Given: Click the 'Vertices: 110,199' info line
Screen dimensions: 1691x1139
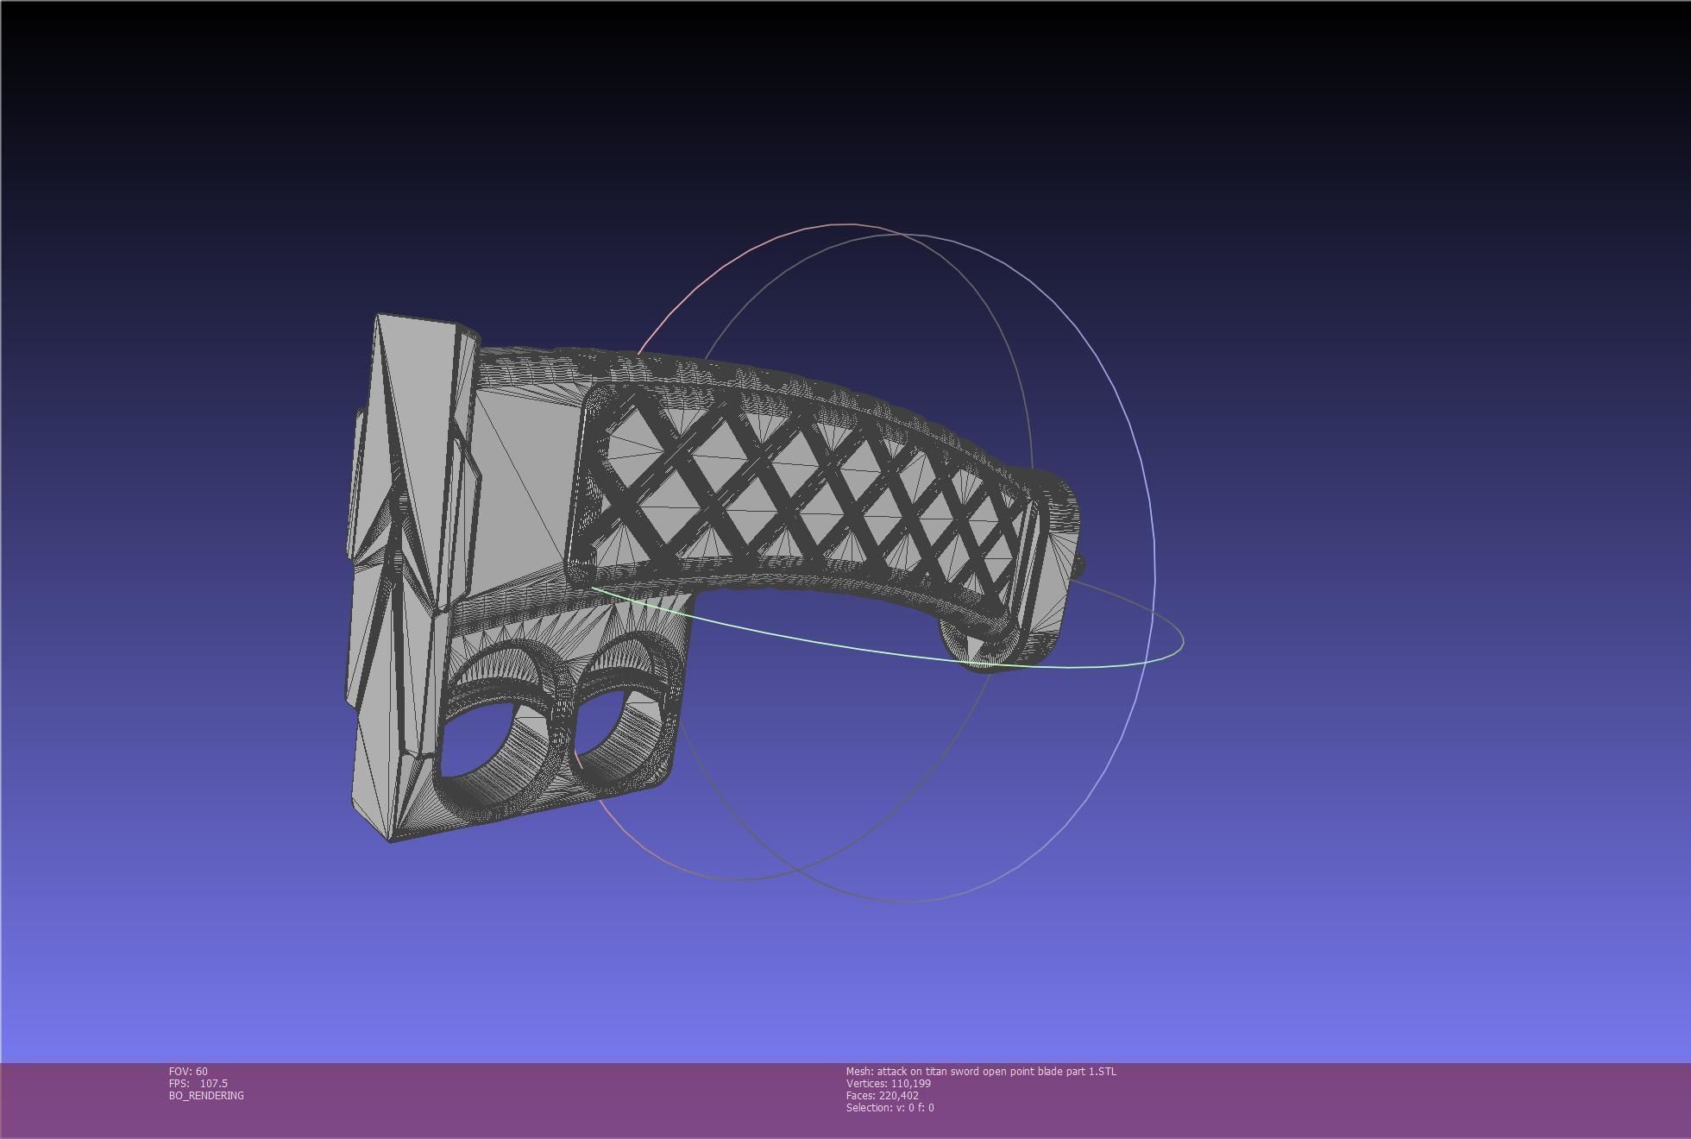Looking at the screenshot, I should point(889,1083).
